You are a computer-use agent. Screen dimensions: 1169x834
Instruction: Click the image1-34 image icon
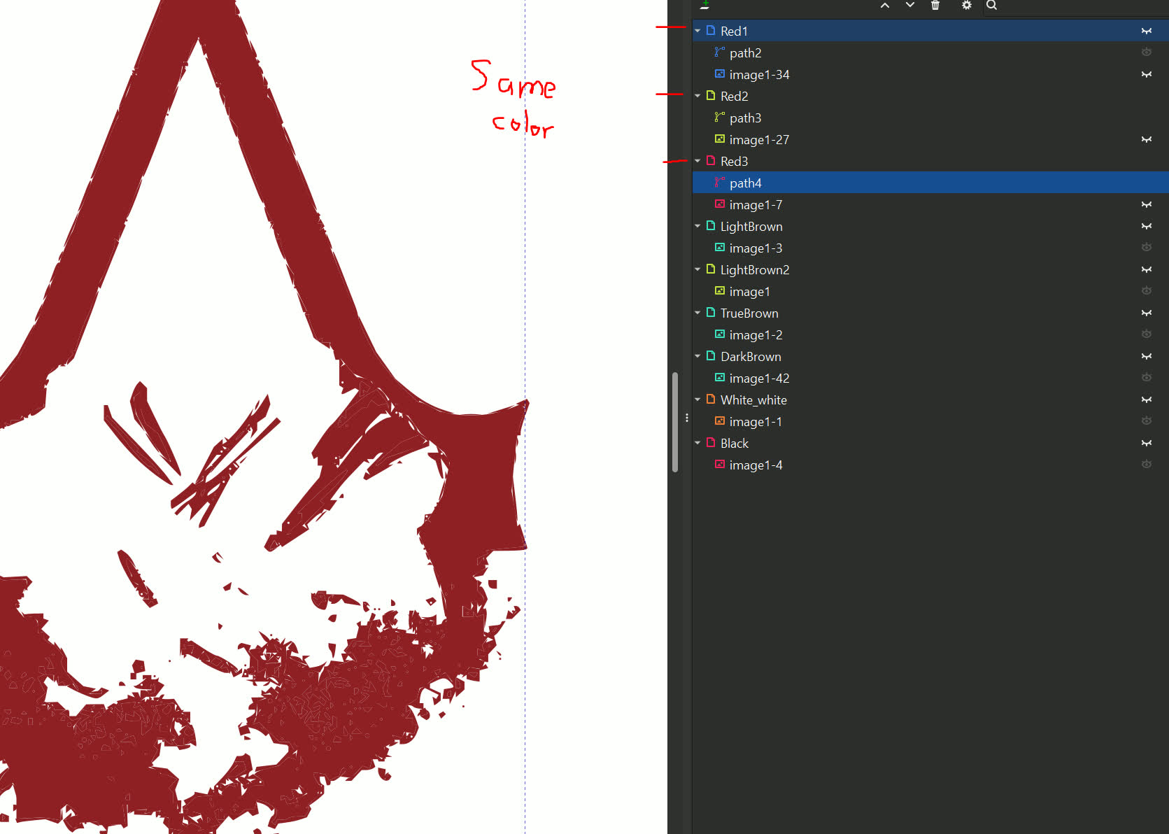click(x=719, y=73)
